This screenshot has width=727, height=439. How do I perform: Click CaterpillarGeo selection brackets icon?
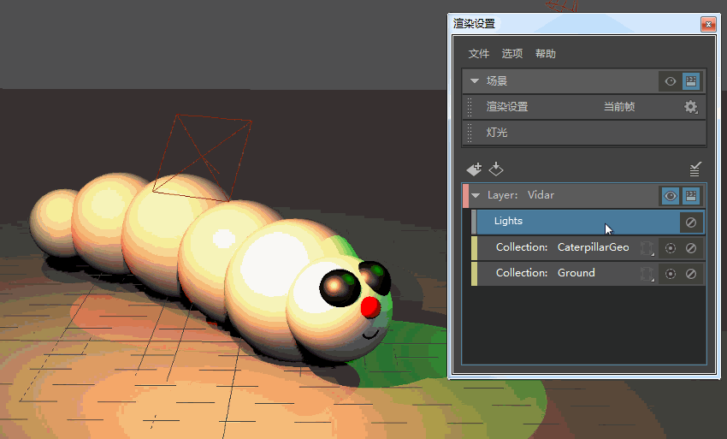647,248
